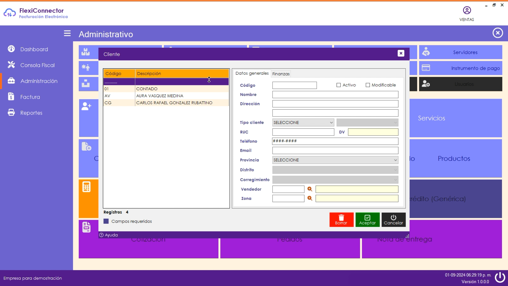The height and width of the screenshot is (286, 508).
Task: Open Consola Fiscal tools icon
Action: (x=11, y=65)
